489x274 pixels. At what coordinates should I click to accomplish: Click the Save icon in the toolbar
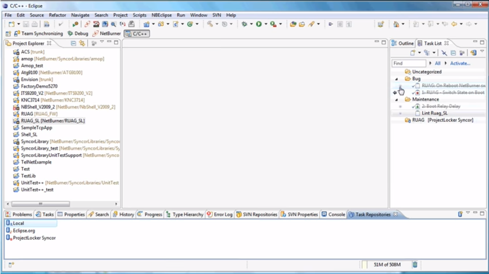click(26, 24)
